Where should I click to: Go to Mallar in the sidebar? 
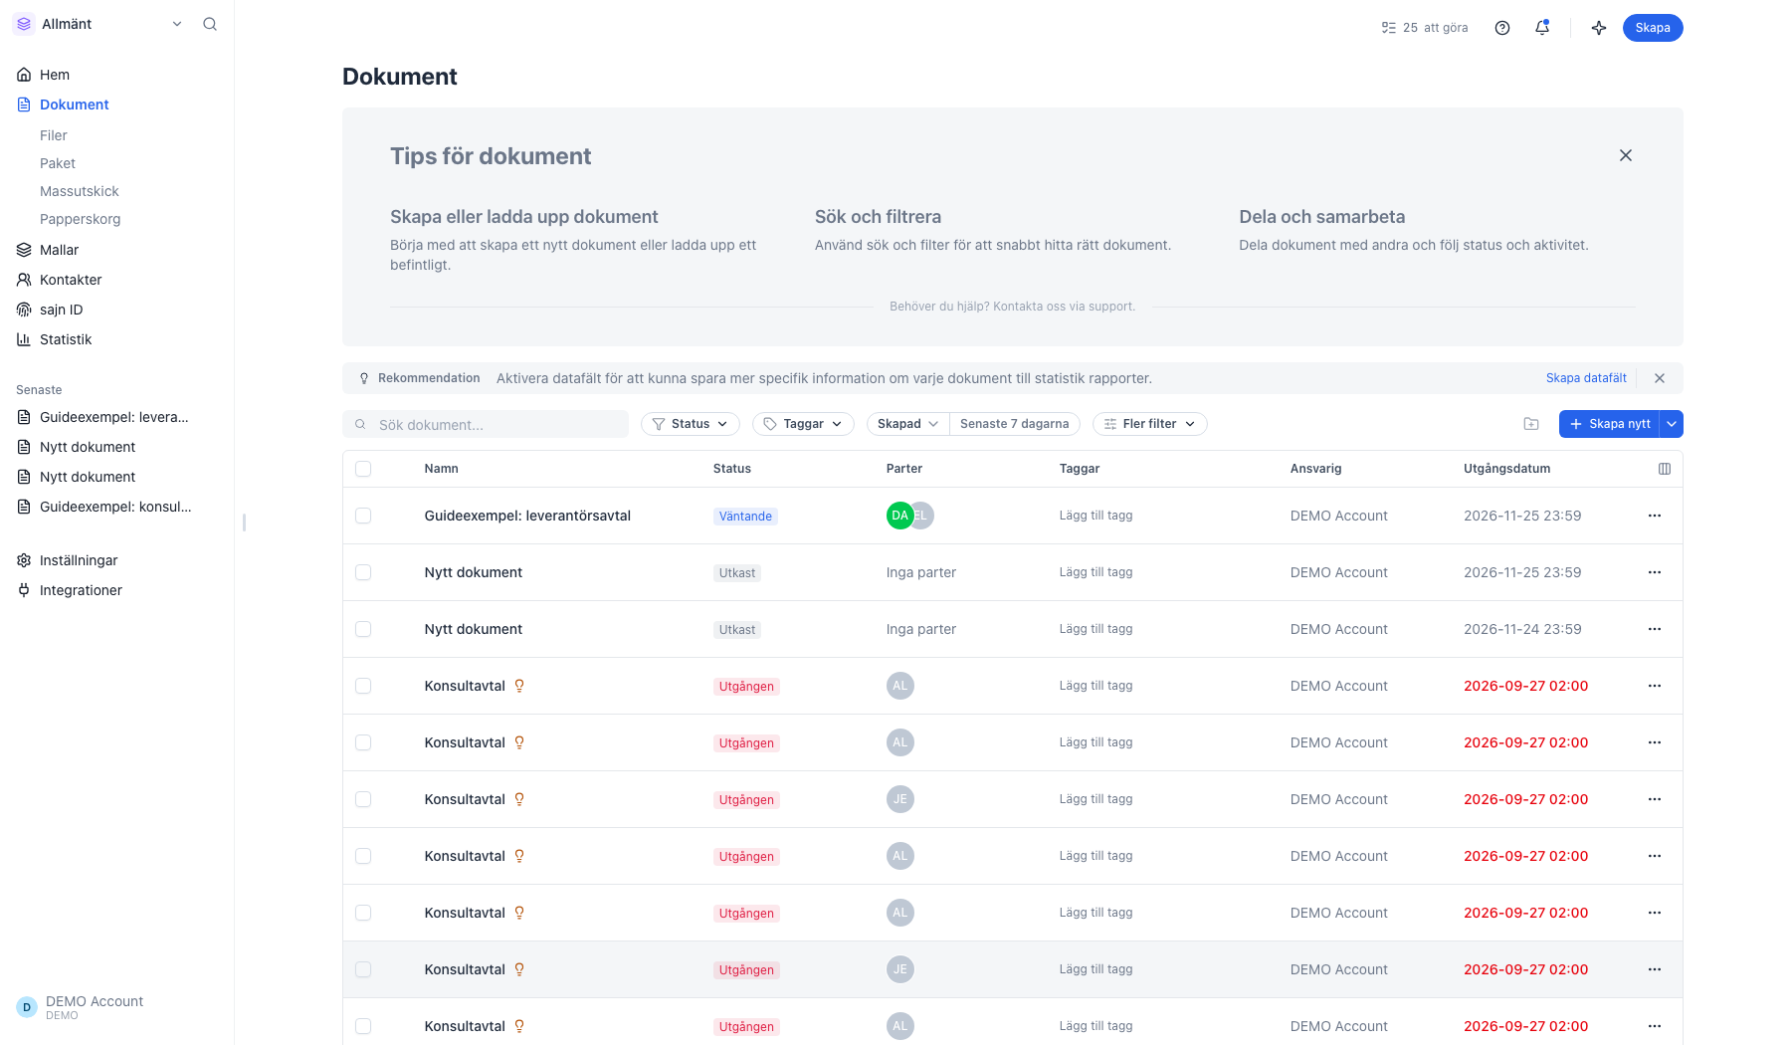click(59, 250)
